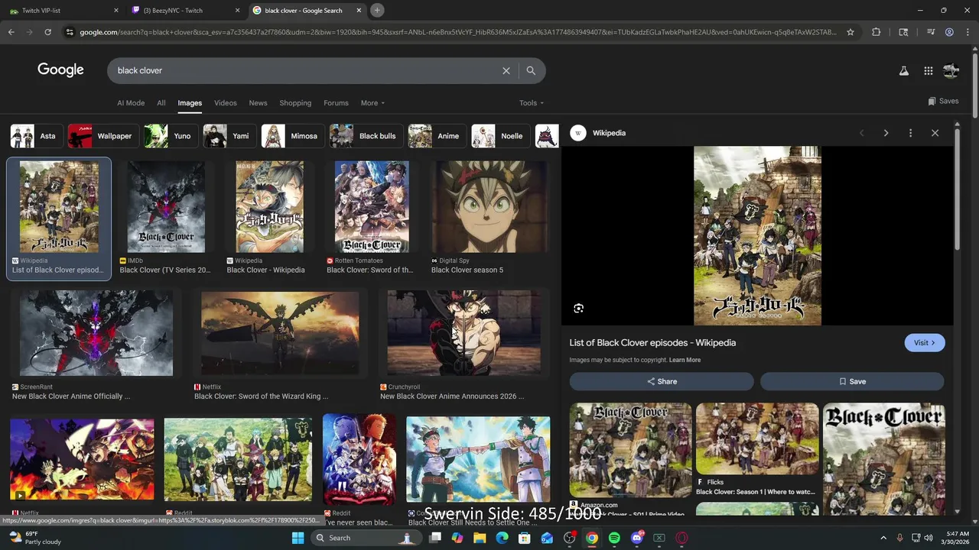Open Crunchyroll New Black Clover Anime image
This screenshot has width=979, height=550.
click(x=463, y=333)
